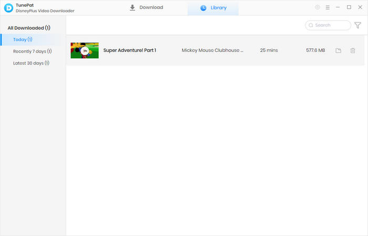Open the hamburger menu icon
This screenshot has width=368, height=236.
point(328,7)
